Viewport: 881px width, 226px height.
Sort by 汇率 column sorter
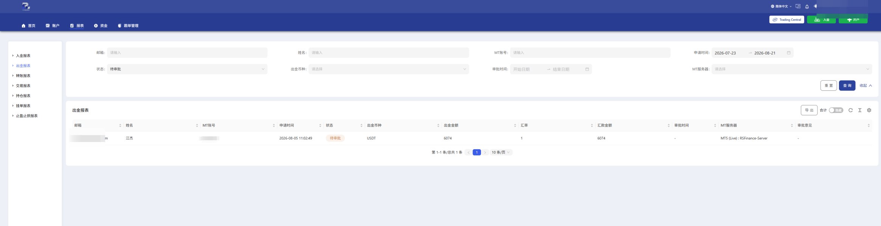coord(592,125)
